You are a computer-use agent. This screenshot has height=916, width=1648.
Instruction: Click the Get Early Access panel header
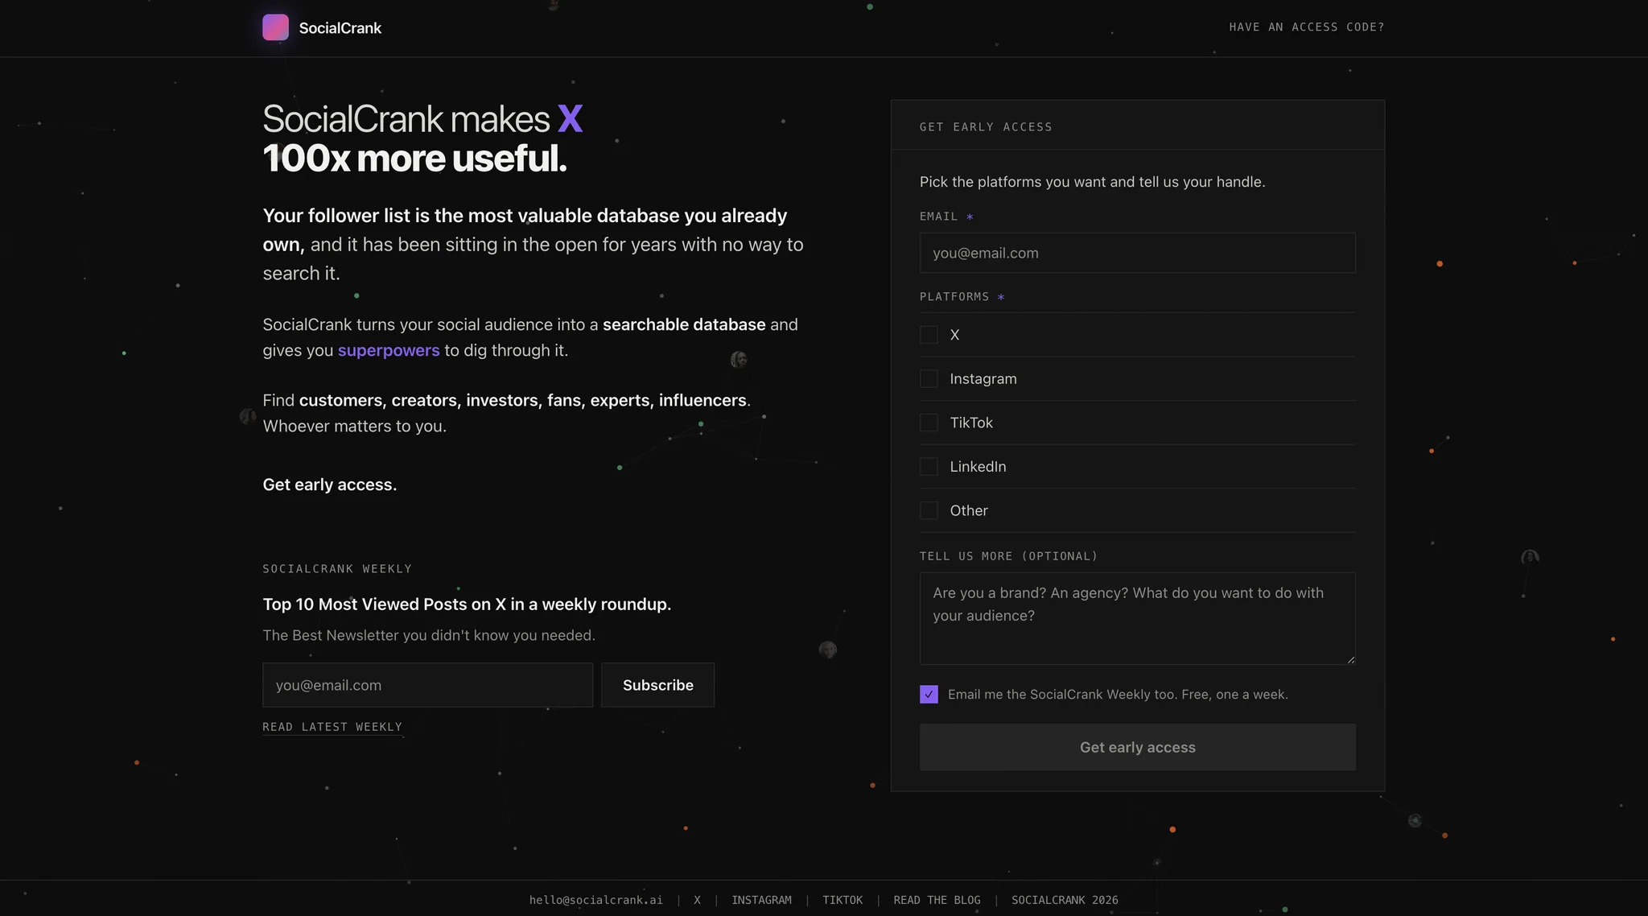point(986,127)
